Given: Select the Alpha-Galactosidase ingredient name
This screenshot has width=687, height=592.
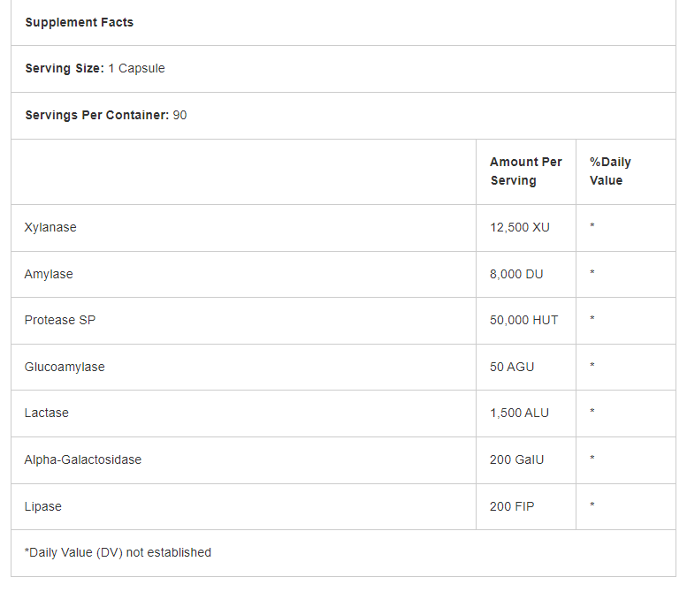Looking at the screenshot, I should (83, 459).
